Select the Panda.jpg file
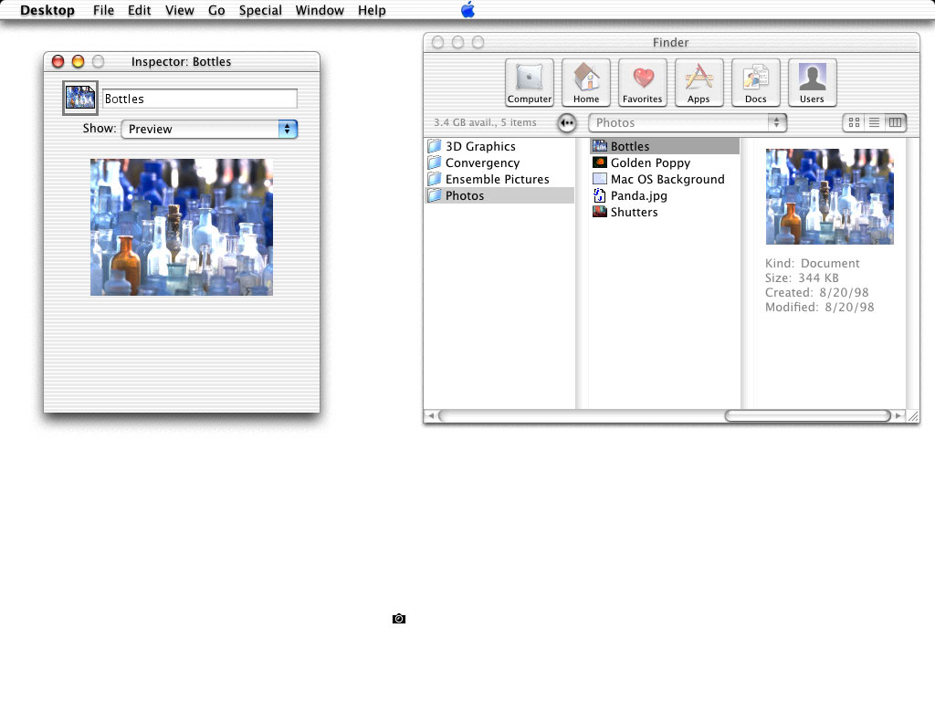 click(665, 195)
